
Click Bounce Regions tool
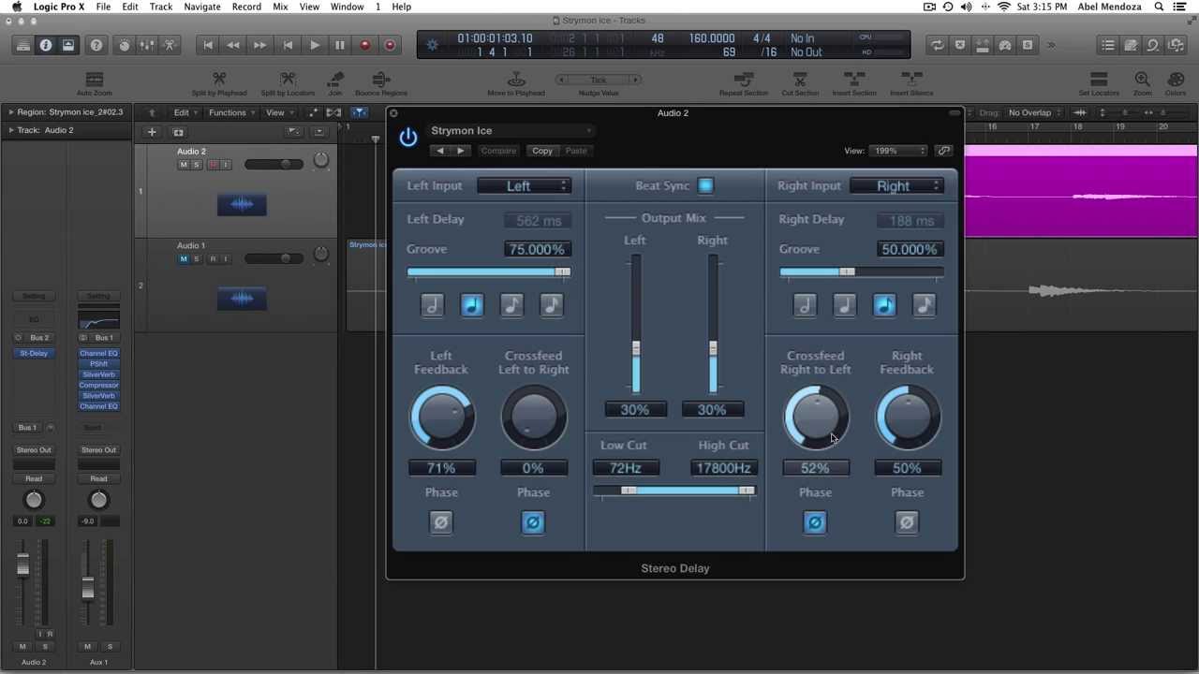point(380,83)
